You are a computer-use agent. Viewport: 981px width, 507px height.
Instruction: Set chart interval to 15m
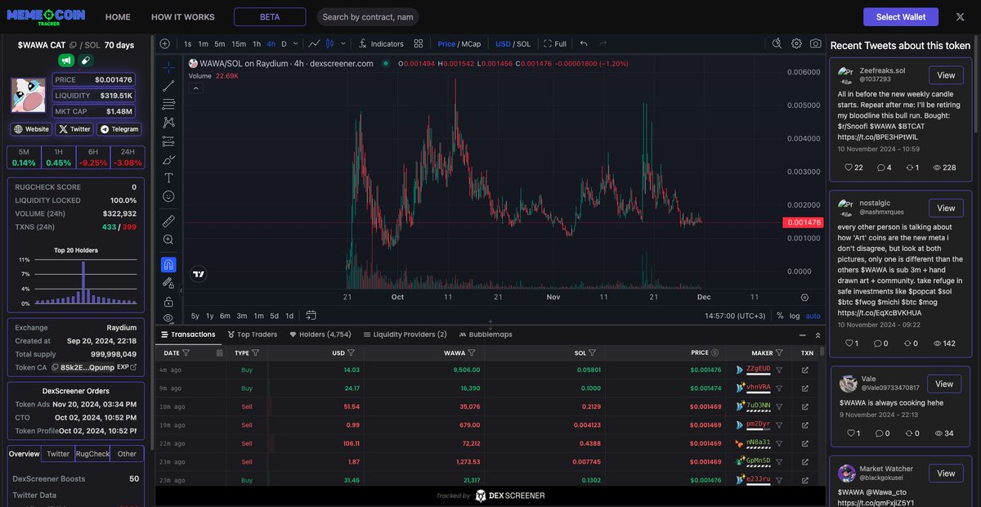(x=239, y=43)
